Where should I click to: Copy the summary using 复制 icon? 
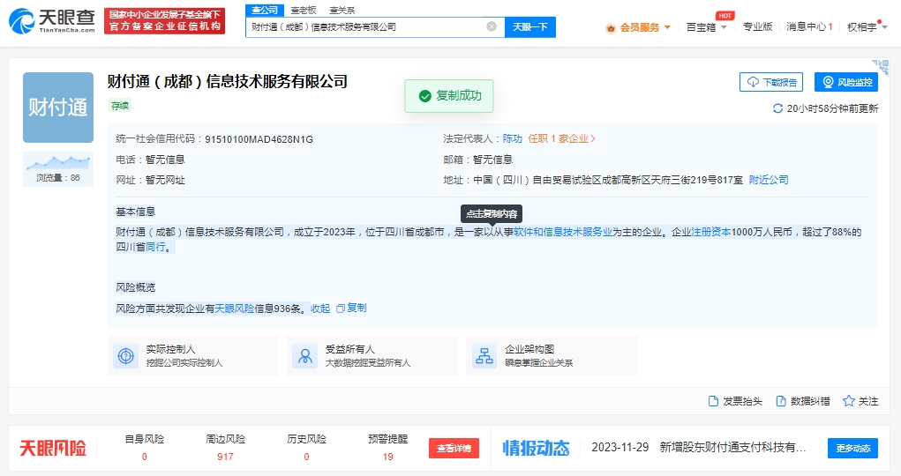pos(351,309)
